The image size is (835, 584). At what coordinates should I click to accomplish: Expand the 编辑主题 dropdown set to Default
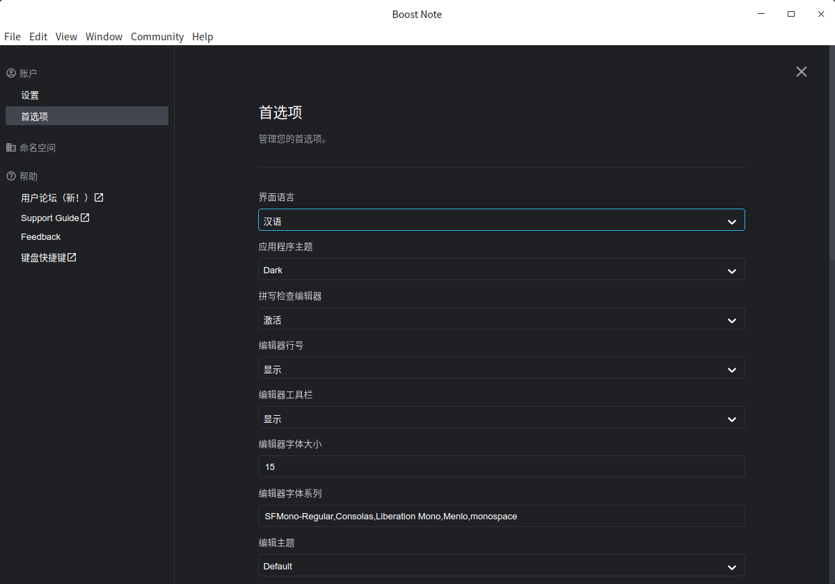(501, 566)
